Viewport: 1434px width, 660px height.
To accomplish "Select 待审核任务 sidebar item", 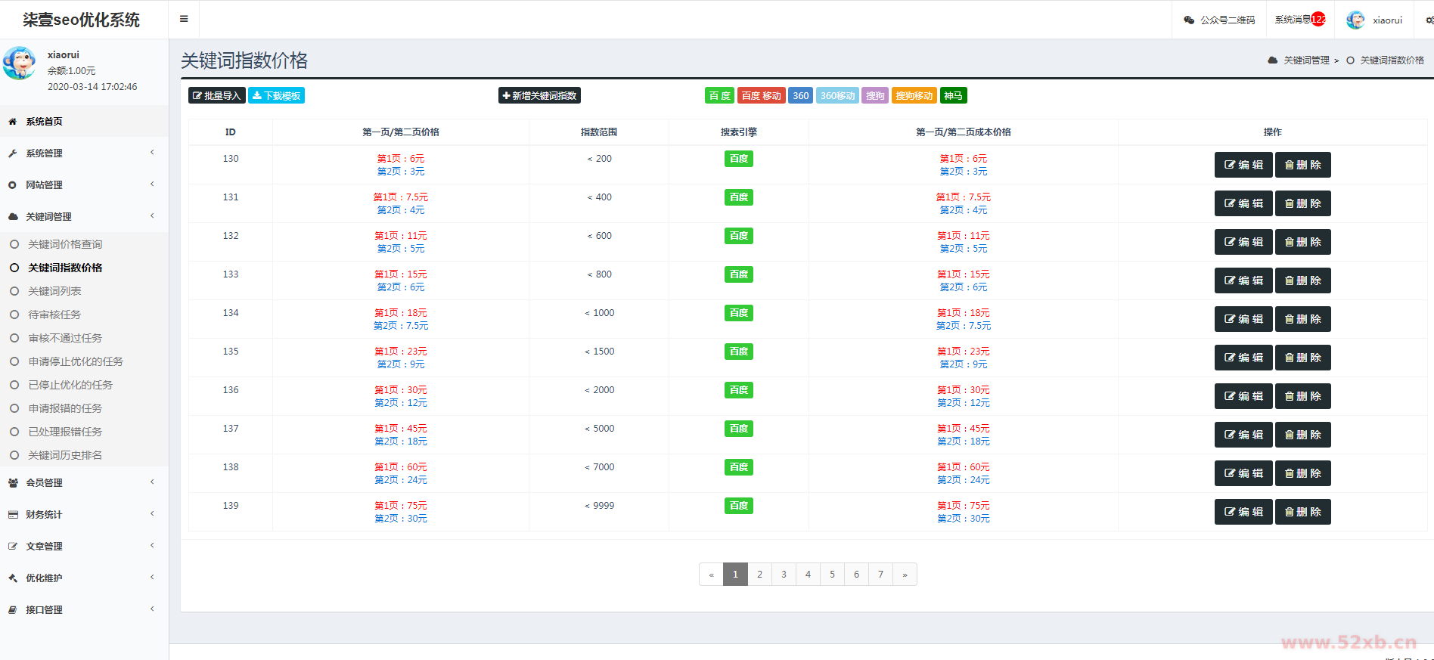I will pyautogui.click(x=54, y=315).
